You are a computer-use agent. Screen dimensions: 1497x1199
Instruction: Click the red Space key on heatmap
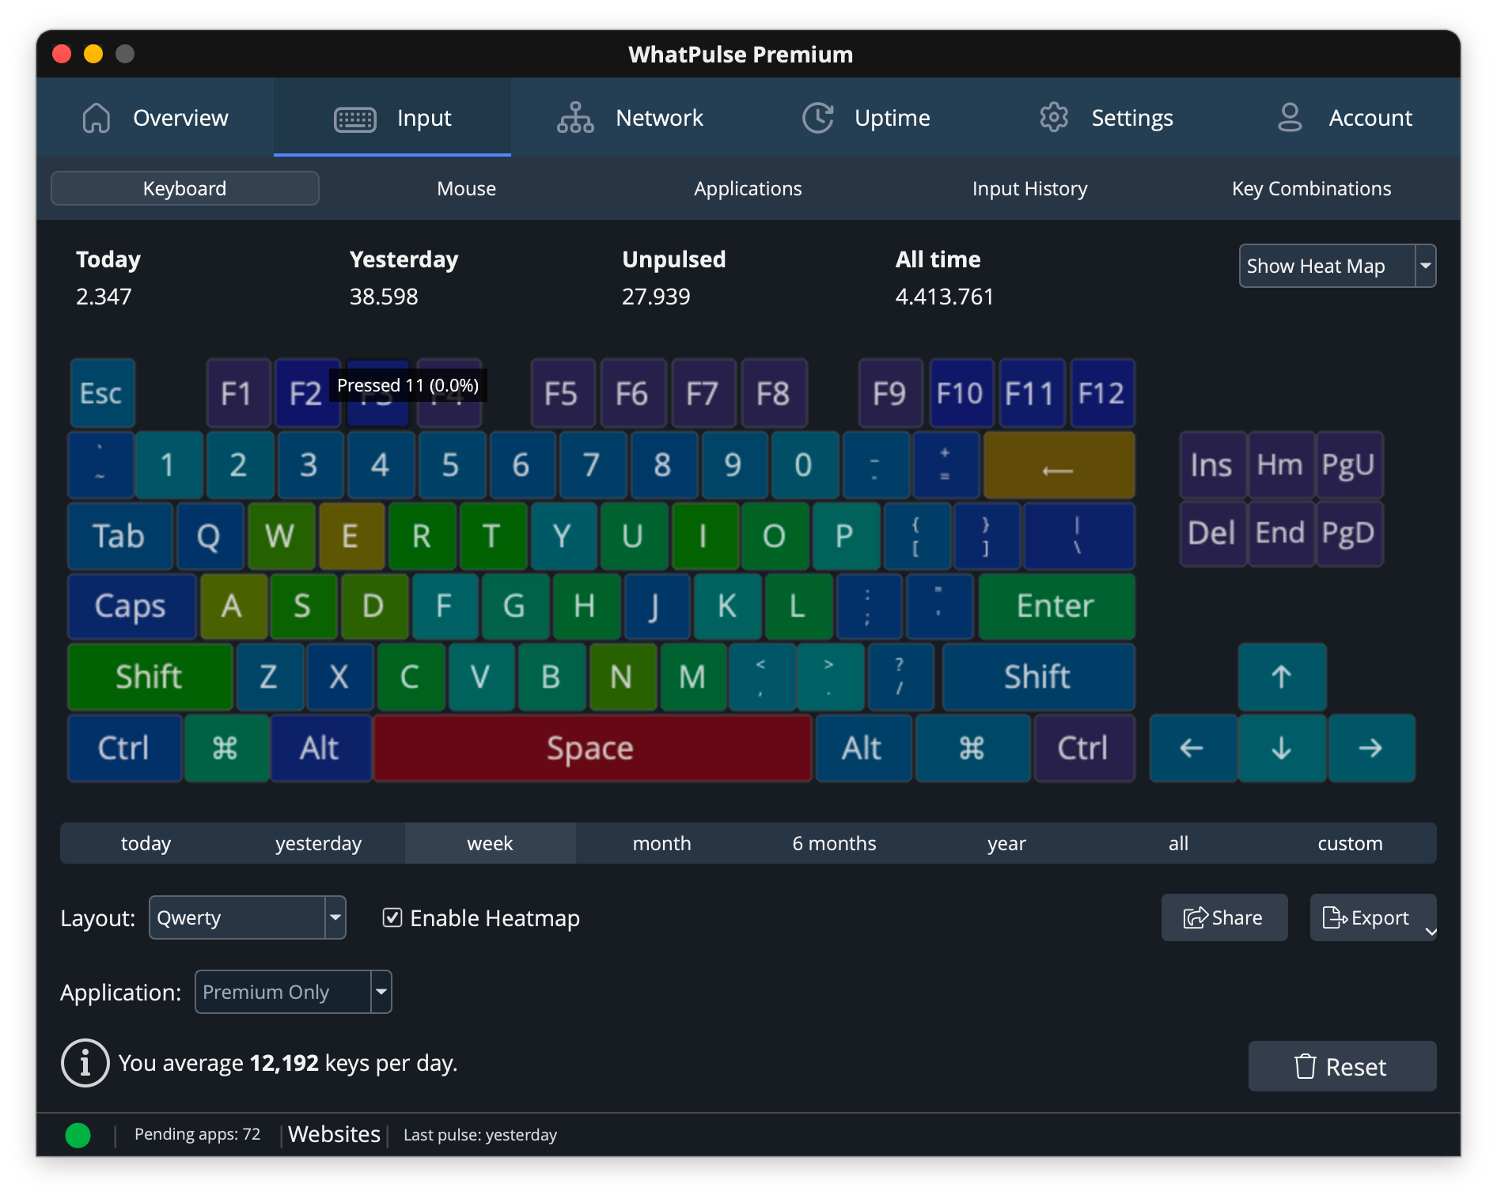click(x=592, y=748)
